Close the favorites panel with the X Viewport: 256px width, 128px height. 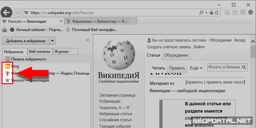(88, 40)
